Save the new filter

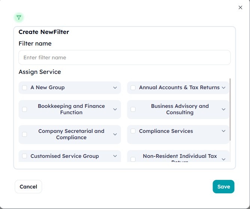[x=223, y=187]
